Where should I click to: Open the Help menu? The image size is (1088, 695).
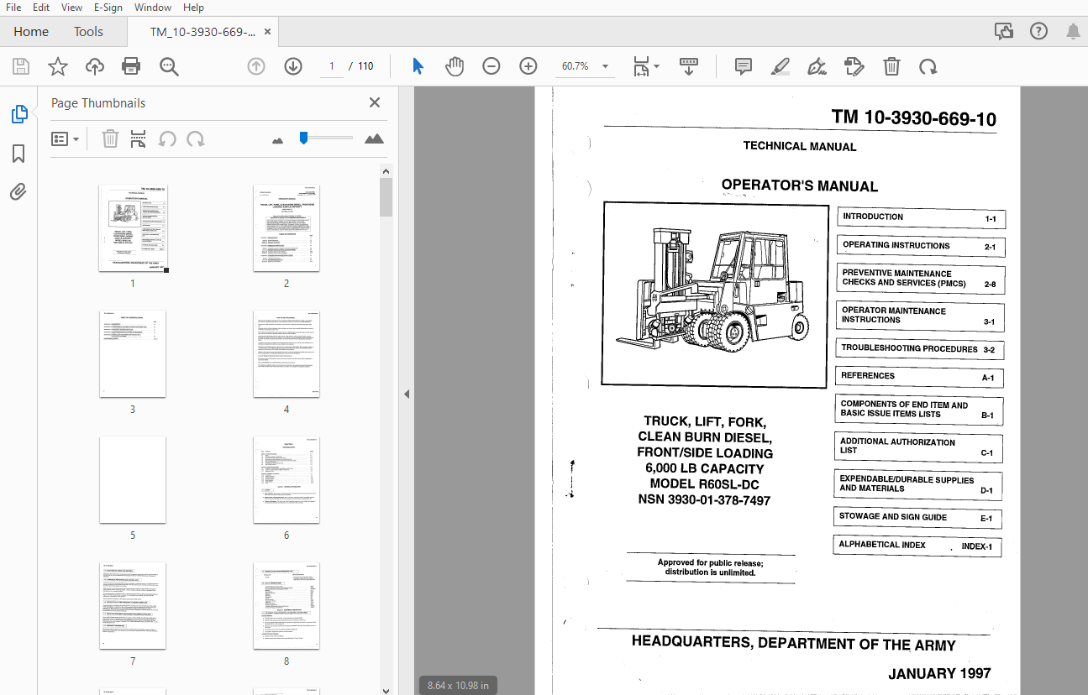(193, 8)
